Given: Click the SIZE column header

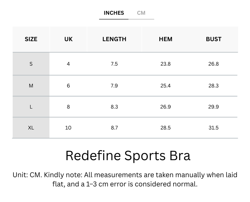Looking at the screenshot, I should click(x=31, y=39).
